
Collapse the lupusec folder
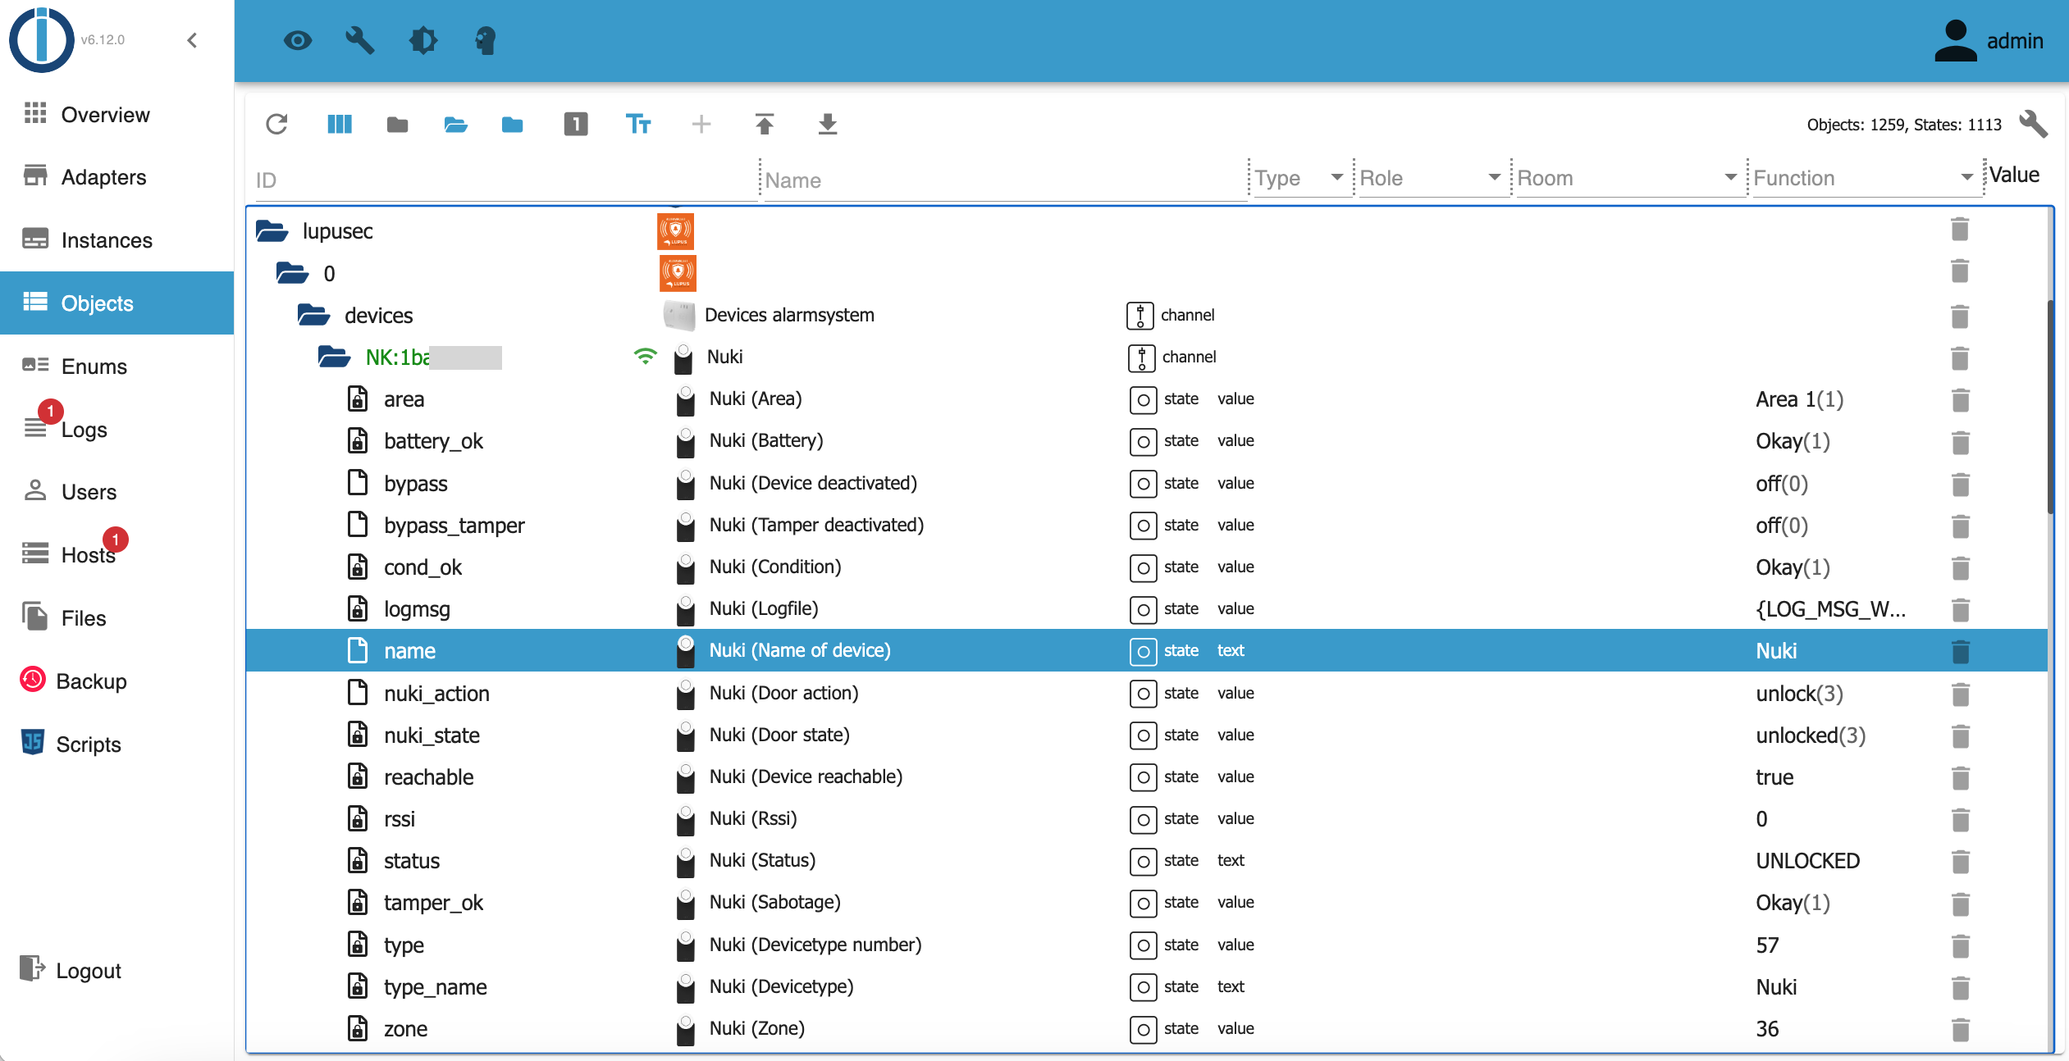click(272, 231)
